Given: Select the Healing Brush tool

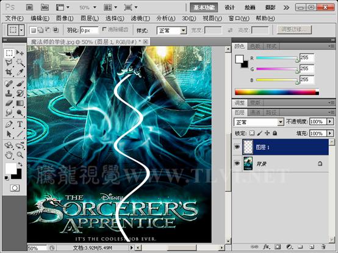Looking at the screenshot, I should (x=9, y=84).
